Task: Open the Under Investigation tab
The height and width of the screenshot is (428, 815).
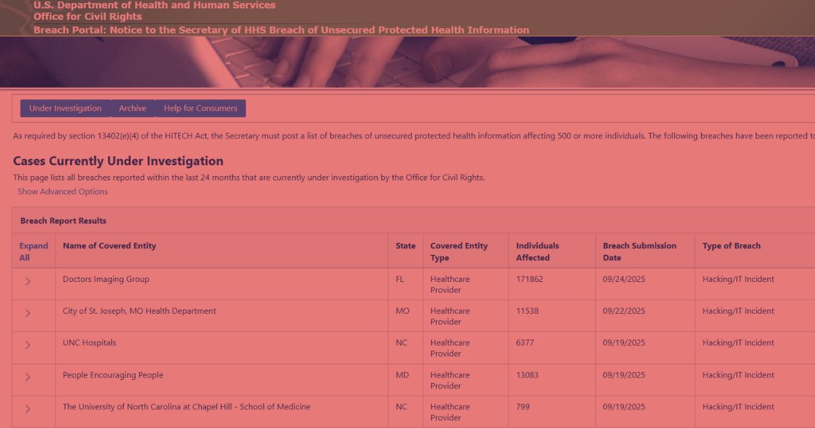Action: click(x=65, y=108)
